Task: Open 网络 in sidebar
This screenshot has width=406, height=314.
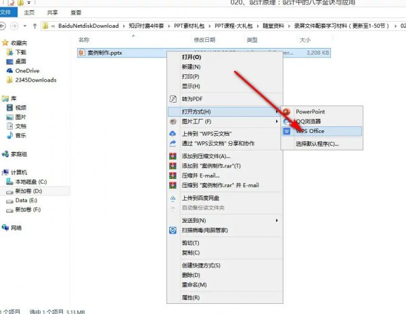Action: (16, 228)
